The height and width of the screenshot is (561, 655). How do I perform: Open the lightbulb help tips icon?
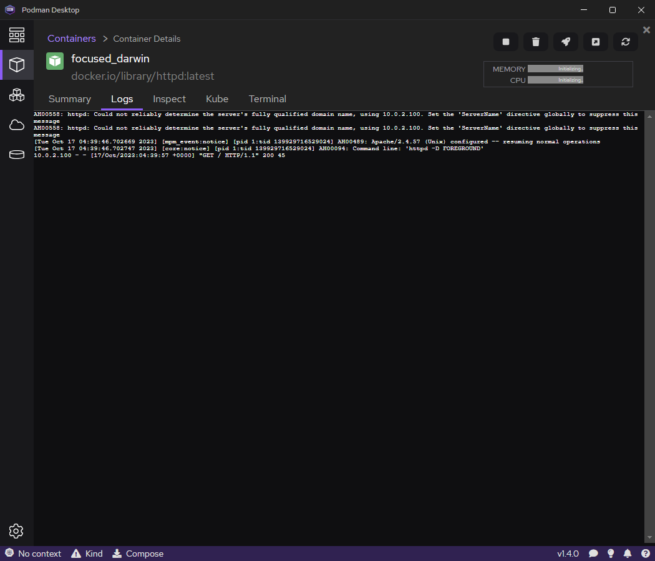coord(611,554)
